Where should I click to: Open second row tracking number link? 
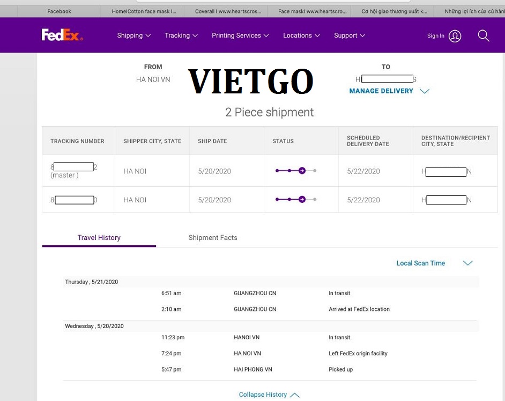coord(74,200)
